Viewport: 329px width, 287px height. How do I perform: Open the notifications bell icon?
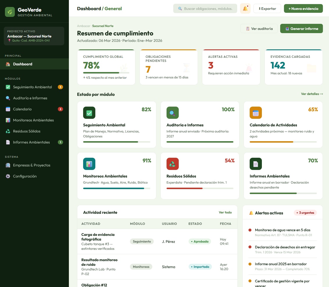[245, 9]
